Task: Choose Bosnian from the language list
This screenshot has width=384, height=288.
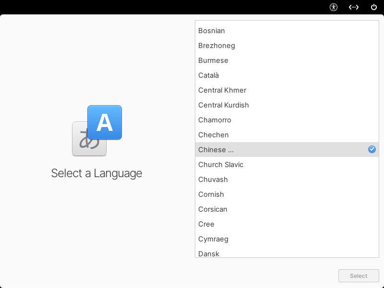Action: pos(287,31)
